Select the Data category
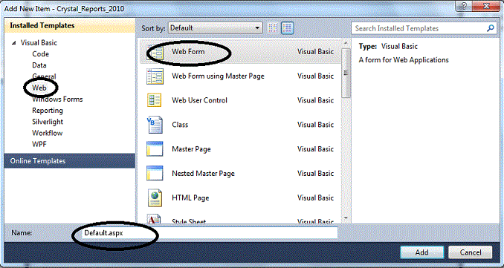Image resolution: width=504 pixels, height=268 pixels. pyautogui.click(x=39, y=65)
